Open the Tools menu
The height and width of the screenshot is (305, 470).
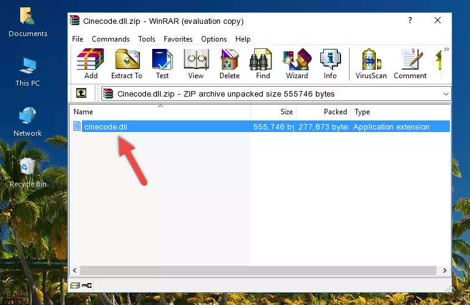point(147,39)
